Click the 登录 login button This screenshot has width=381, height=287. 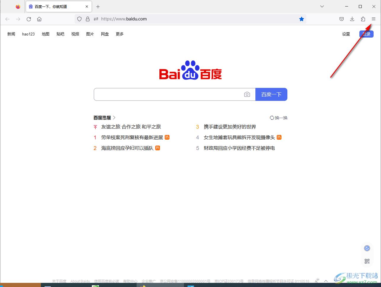[x=366, y=34]
